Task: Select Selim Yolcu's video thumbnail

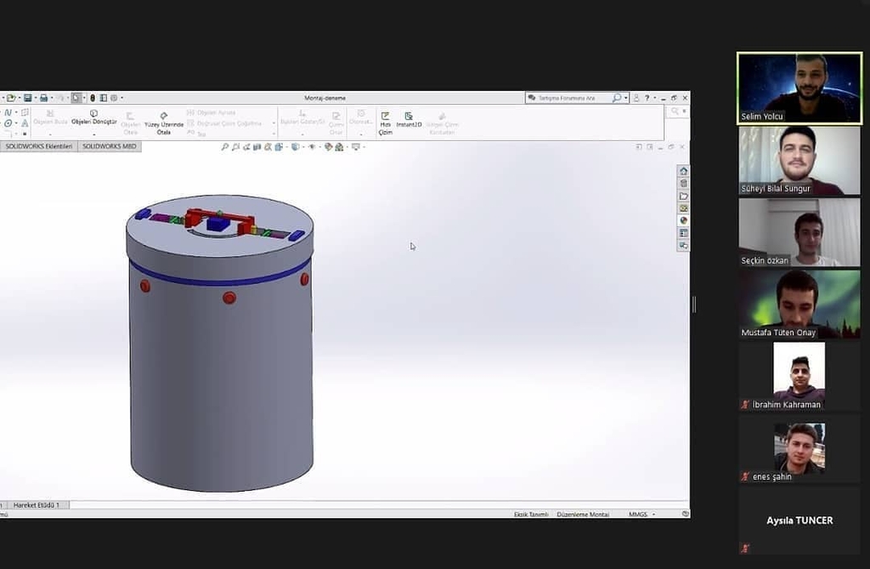Action: click(799, 88)
